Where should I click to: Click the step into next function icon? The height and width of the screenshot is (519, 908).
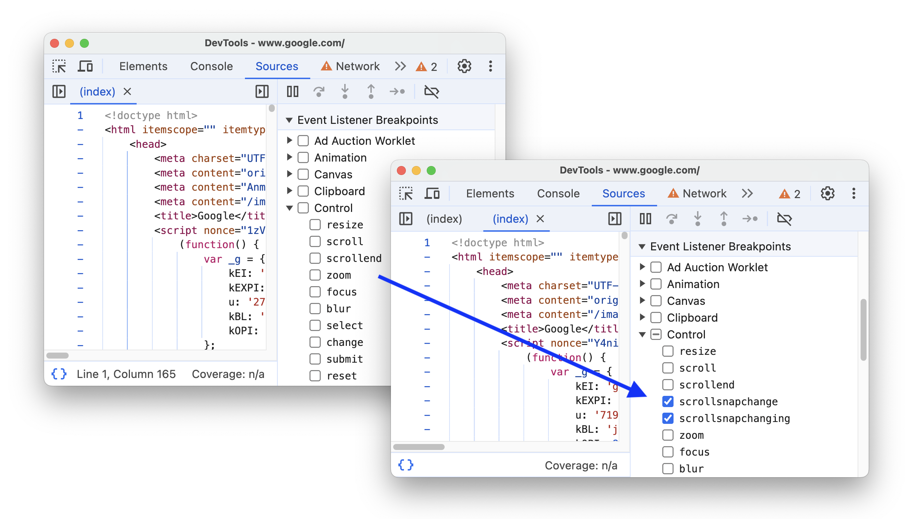(x=345, y=91)
